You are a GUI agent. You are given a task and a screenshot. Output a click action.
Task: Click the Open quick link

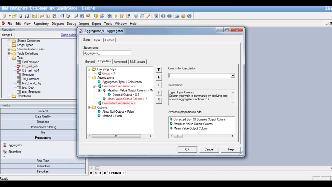click(x=68, y=35)
